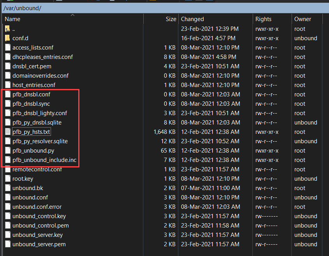
Task: Click the 08-Mar-2021 4:58 PM changed date
Action: pos(209,57)
